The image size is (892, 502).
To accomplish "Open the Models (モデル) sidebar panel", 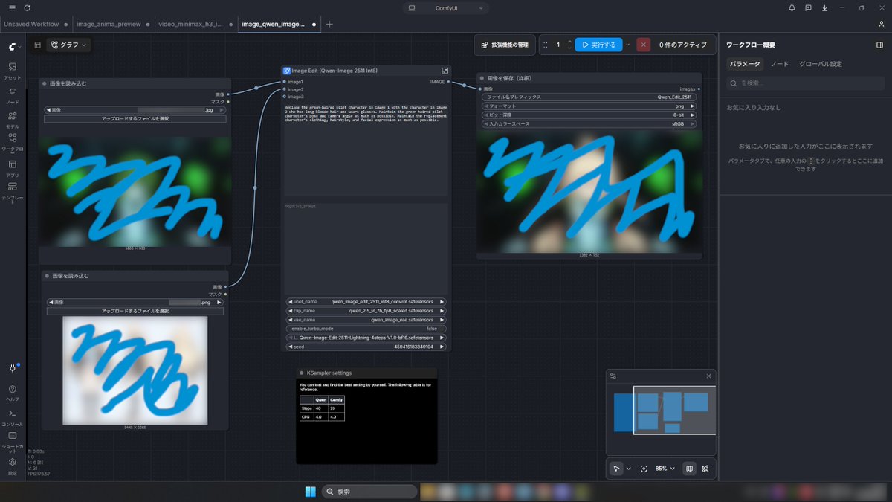I will (x=13, y=119).
